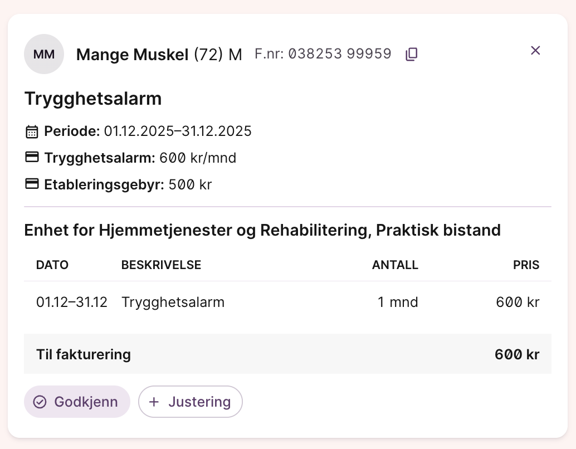
Task: Copy the F.nr number with copy icon
Action: [x=412, y=54]
